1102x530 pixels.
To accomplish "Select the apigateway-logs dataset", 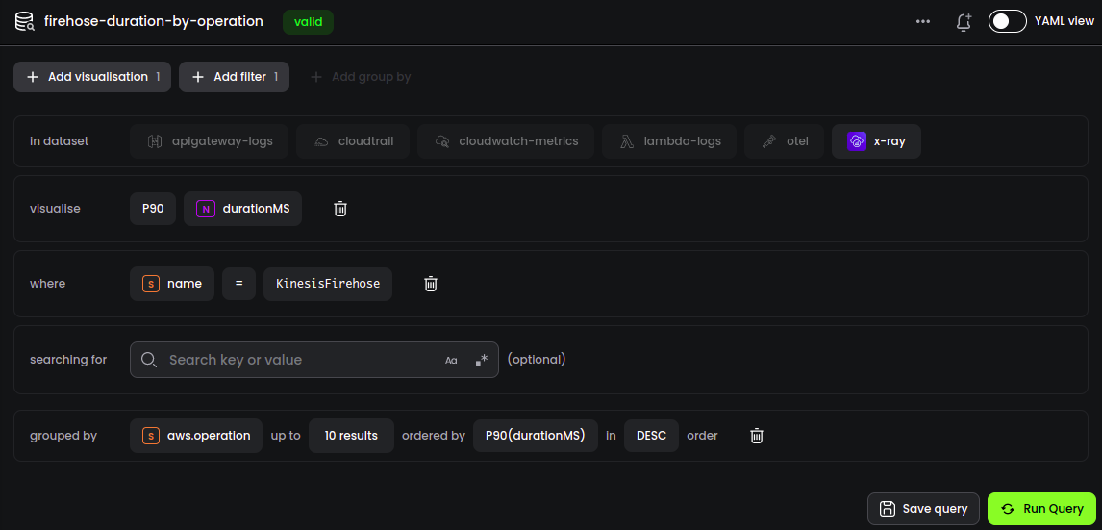I will [209, 141].
